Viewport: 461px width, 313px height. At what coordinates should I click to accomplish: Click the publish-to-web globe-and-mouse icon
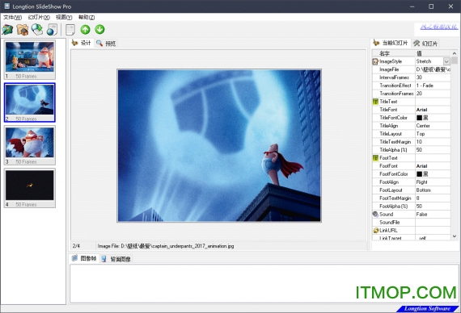[x=37, y=30]
